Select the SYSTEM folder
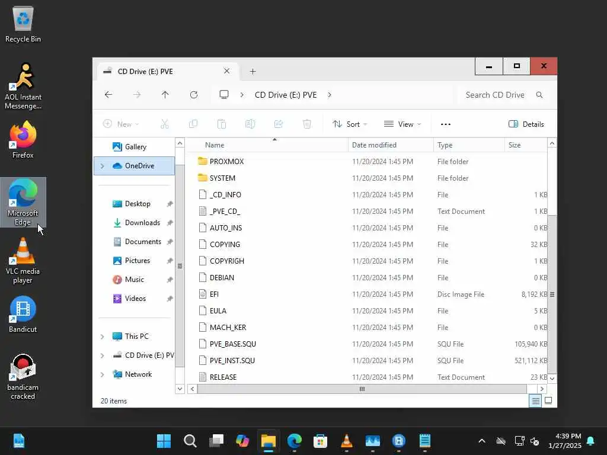This screenshot has height=455, width=607. 223,178
